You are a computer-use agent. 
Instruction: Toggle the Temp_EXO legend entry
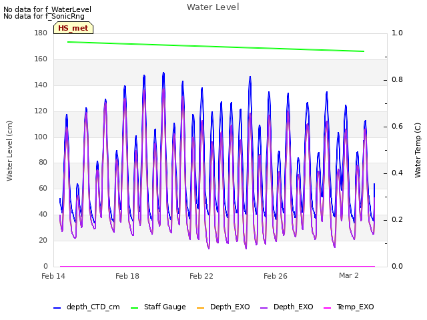tap(349, 307)
